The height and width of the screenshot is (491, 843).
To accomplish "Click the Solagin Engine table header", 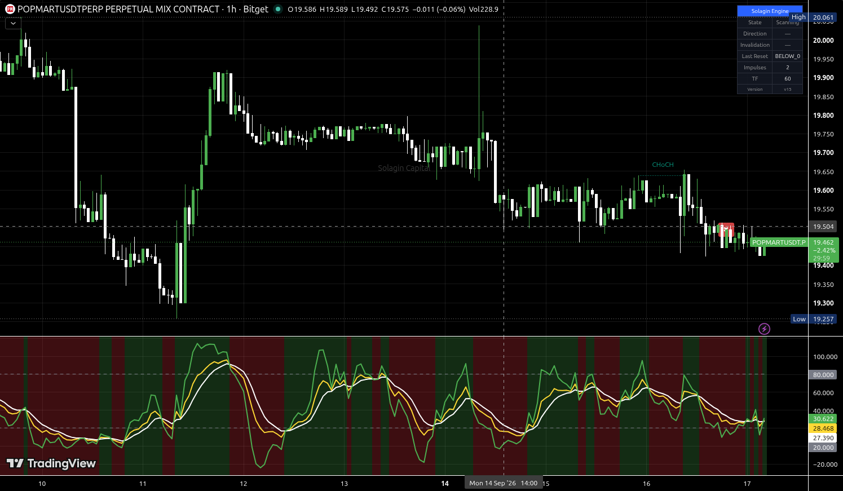I will [770, 11].
